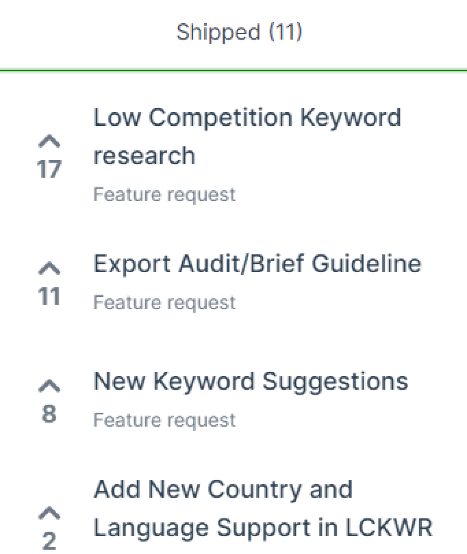This screenshot has width=467, height=554.
Task: Click the word research in first post title
Action: (x=144, y=156)
